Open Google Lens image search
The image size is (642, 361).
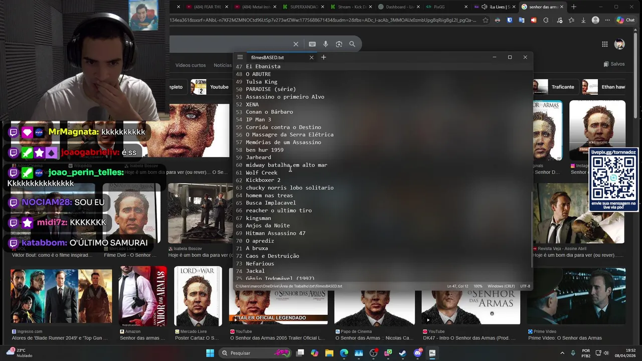[339, 44]
